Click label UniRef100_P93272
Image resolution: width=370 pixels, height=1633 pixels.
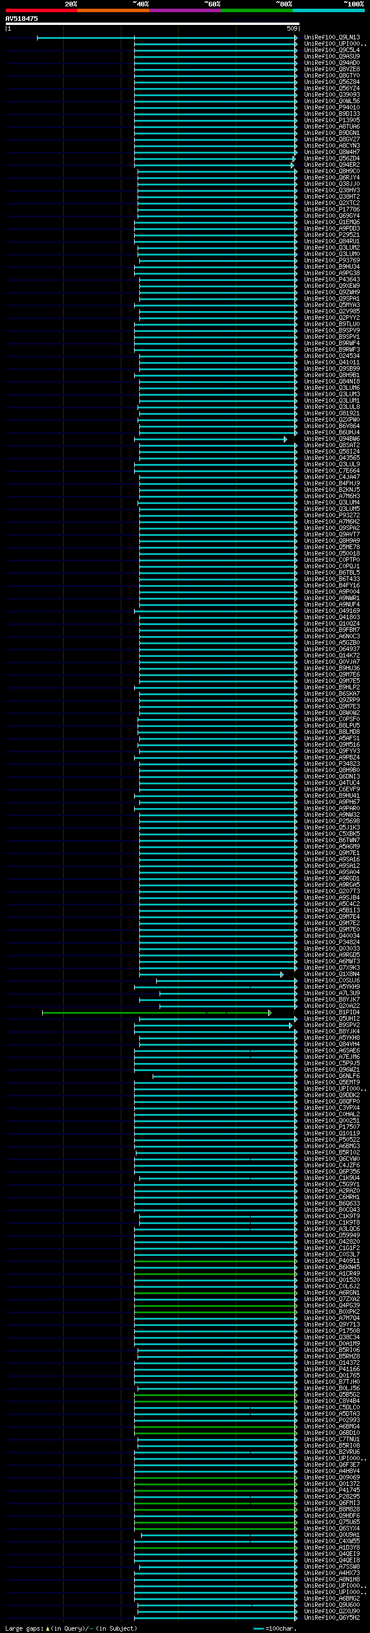(x=332, y=516)
